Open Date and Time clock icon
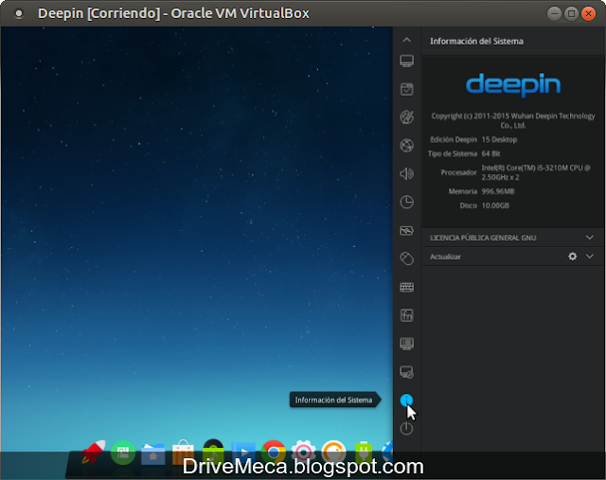The image size is (606, 480). coord(406,202)
